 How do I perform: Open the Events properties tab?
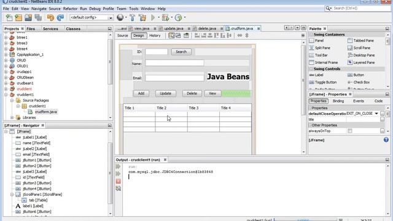359,101
